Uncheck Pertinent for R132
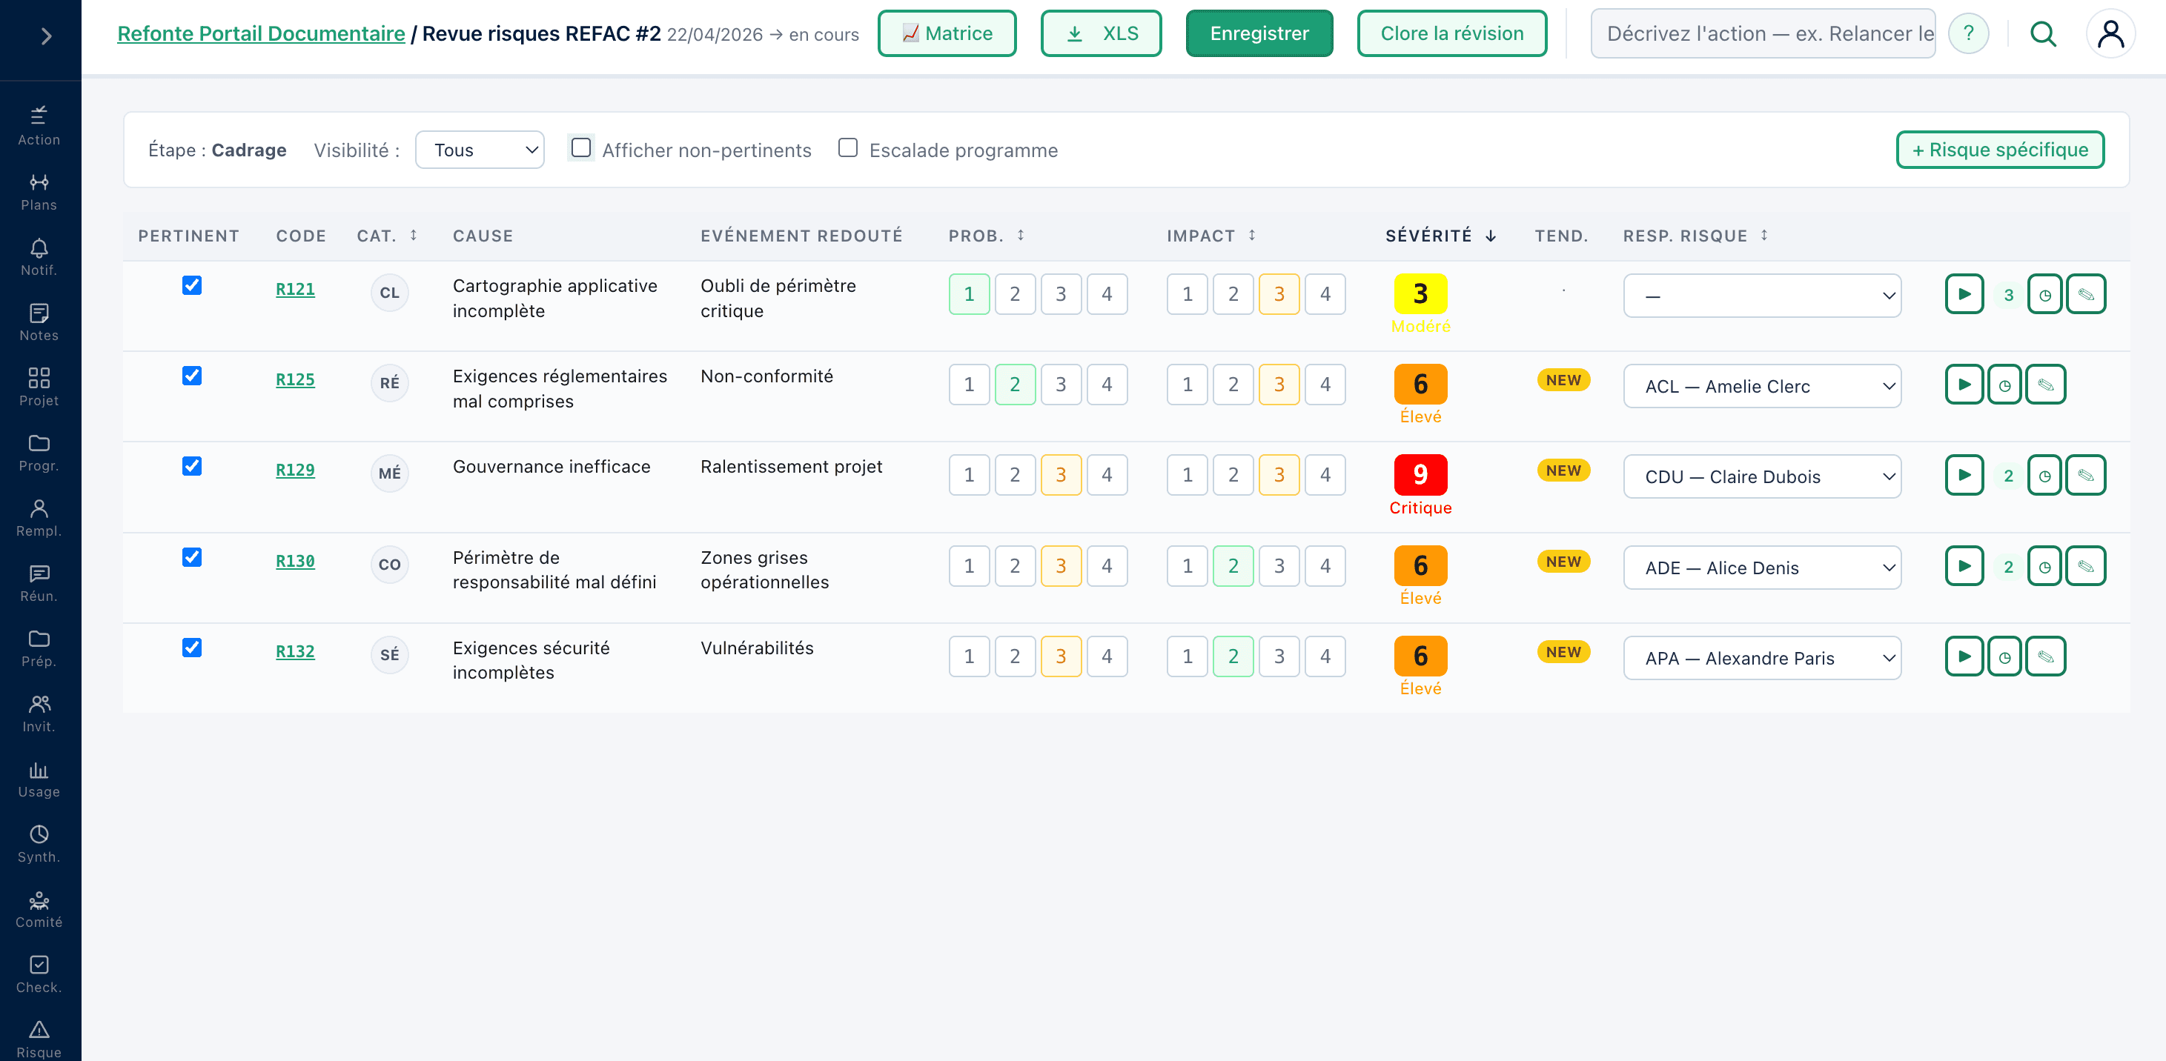 (192, 648)
